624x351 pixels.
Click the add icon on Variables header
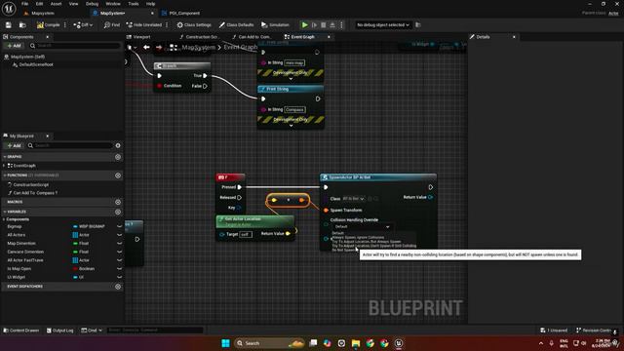(118, 212)
